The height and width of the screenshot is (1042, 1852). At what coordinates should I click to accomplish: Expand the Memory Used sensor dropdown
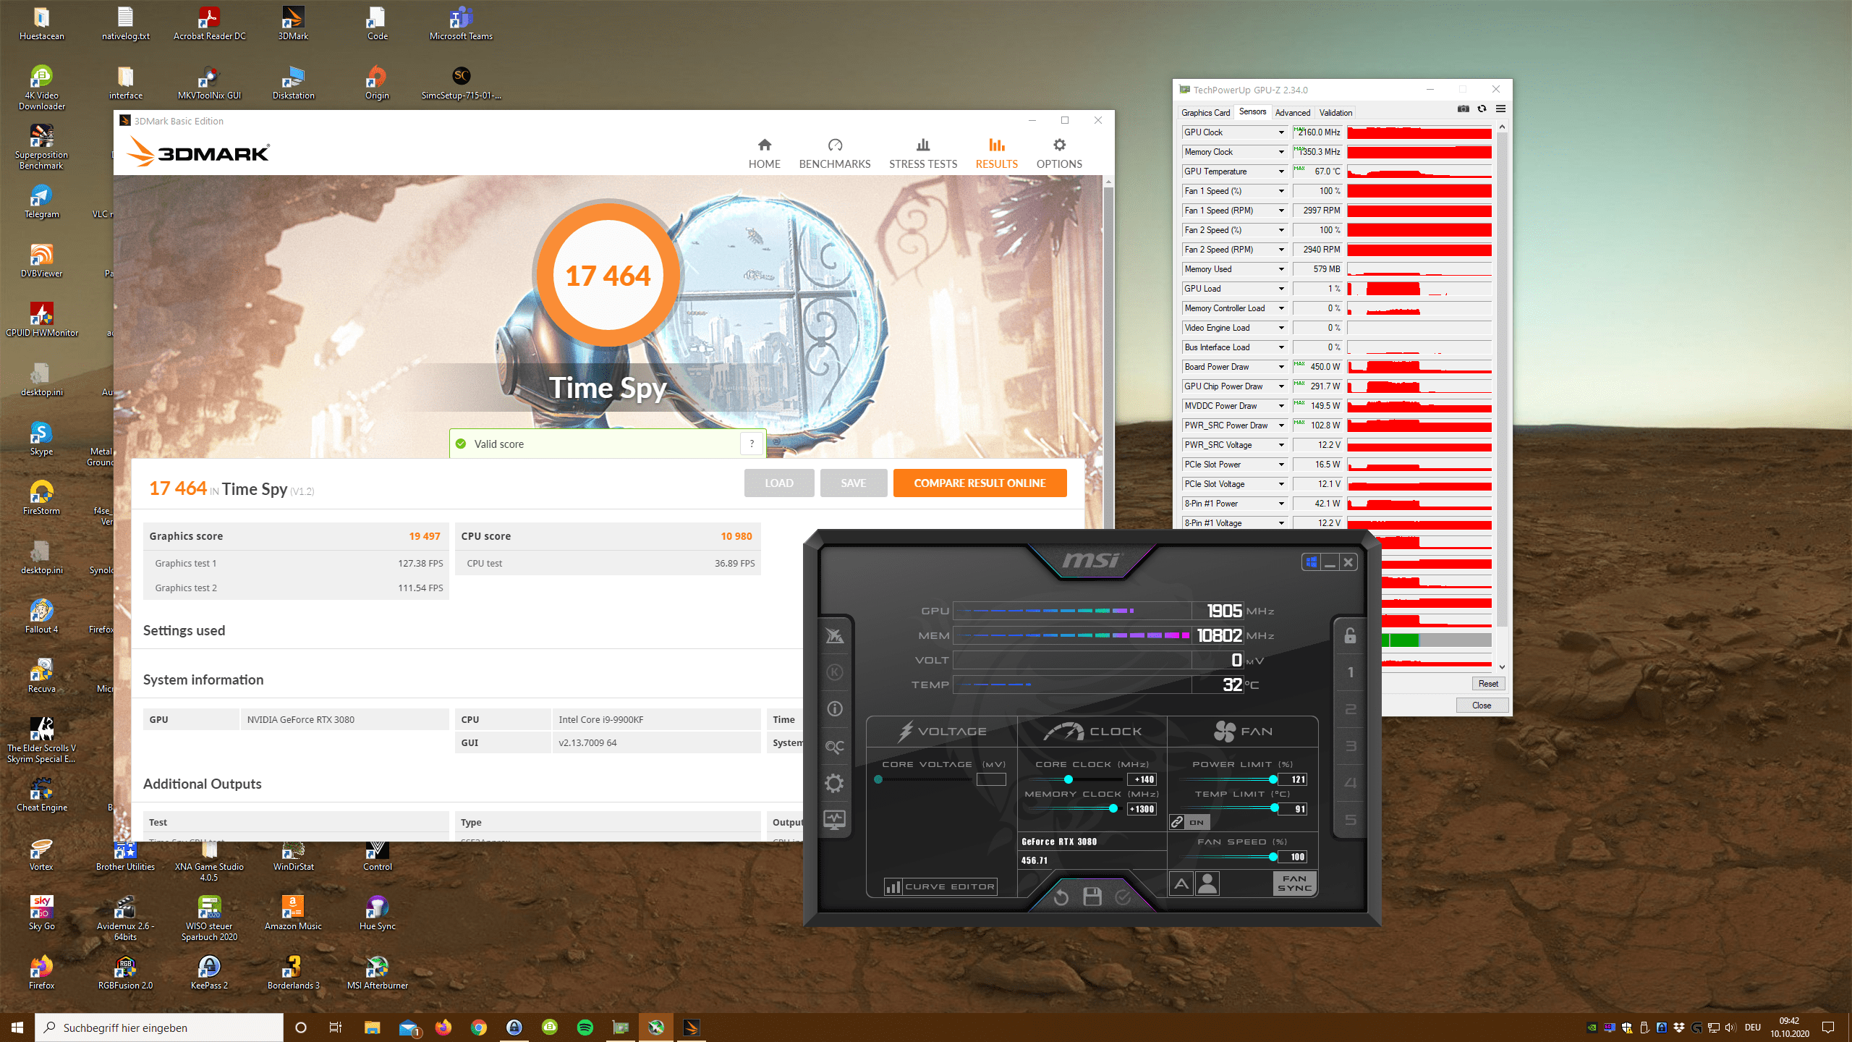[x=1281, y=269]
